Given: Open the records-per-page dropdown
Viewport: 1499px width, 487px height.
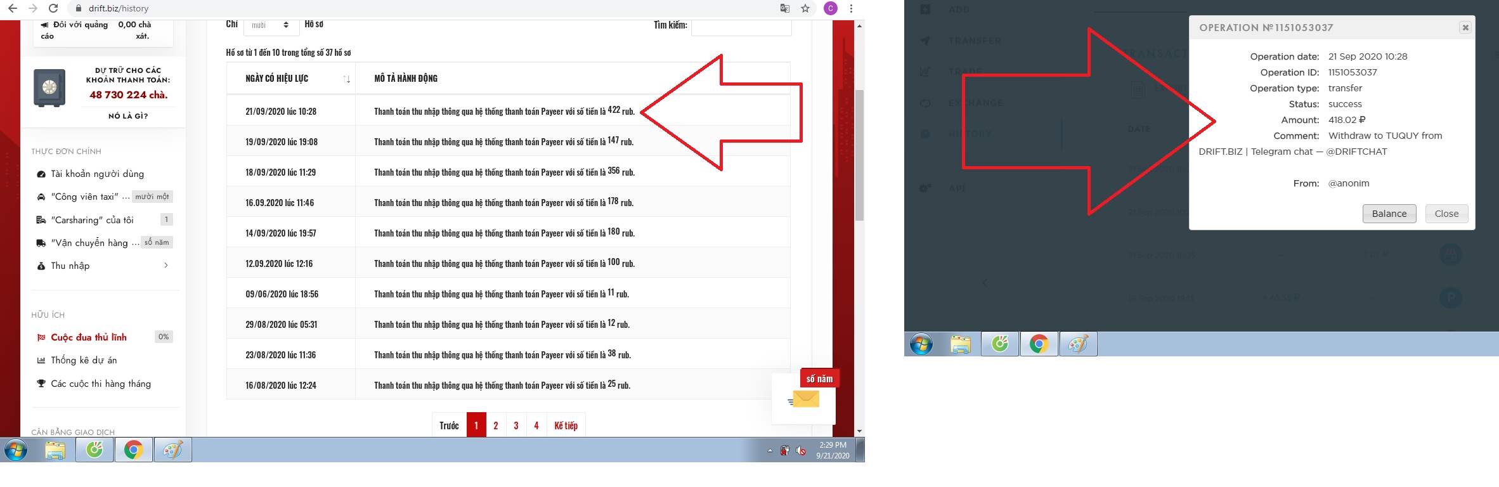Looking at the screenshot, I should (x=271, y=25).
